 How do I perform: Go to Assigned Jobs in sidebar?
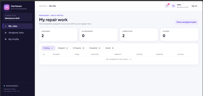click(18, 33)
